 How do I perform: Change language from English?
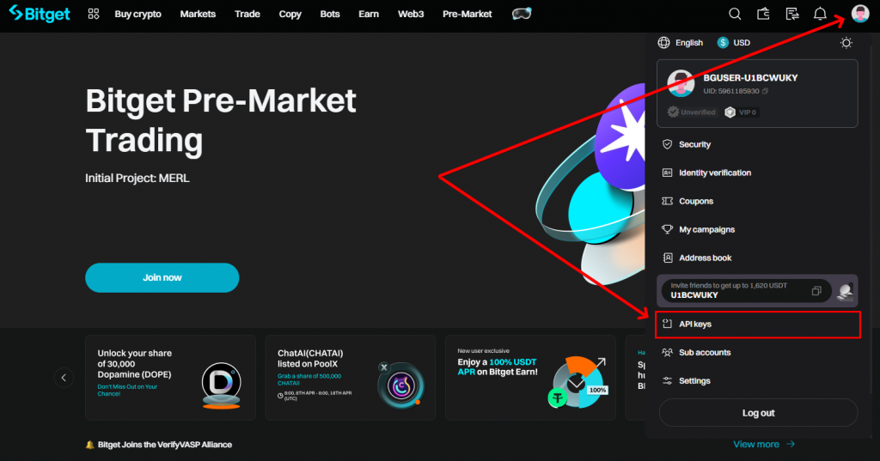[681, 43]
